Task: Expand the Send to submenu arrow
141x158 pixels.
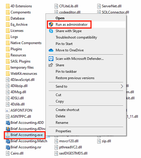Action: tap(122, 86)
